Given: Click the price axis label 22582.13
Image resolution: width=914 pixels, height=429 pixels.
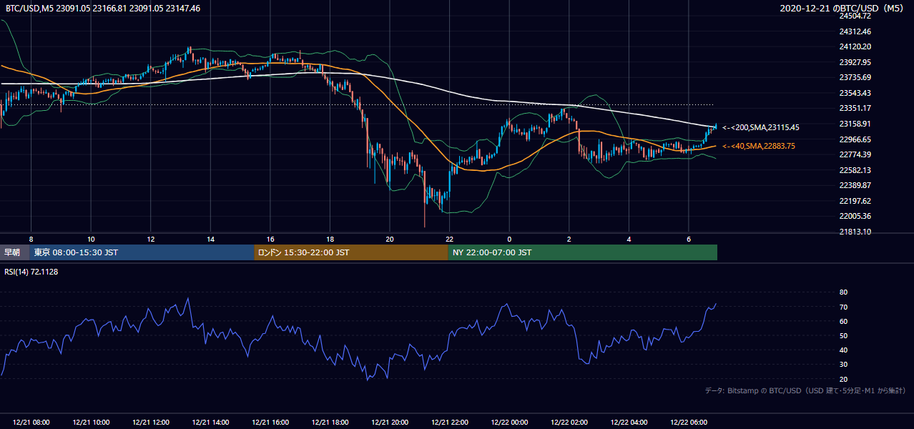Looking at the screenshot, I should coord(855,170).
